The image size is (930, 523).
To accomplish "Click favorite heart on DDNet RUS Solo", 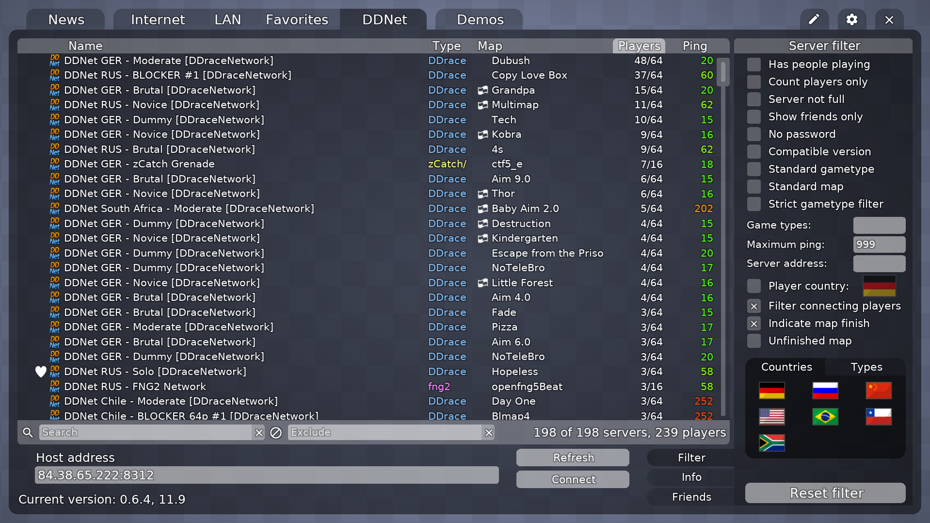I will point(41,372).
